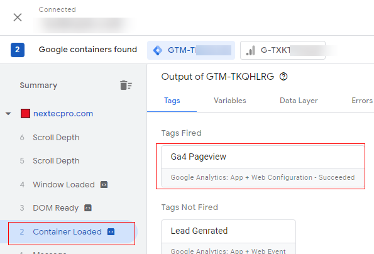Click the code badge next to Window Loaded
Screen dimensions: 374x254
pos(104,185)
